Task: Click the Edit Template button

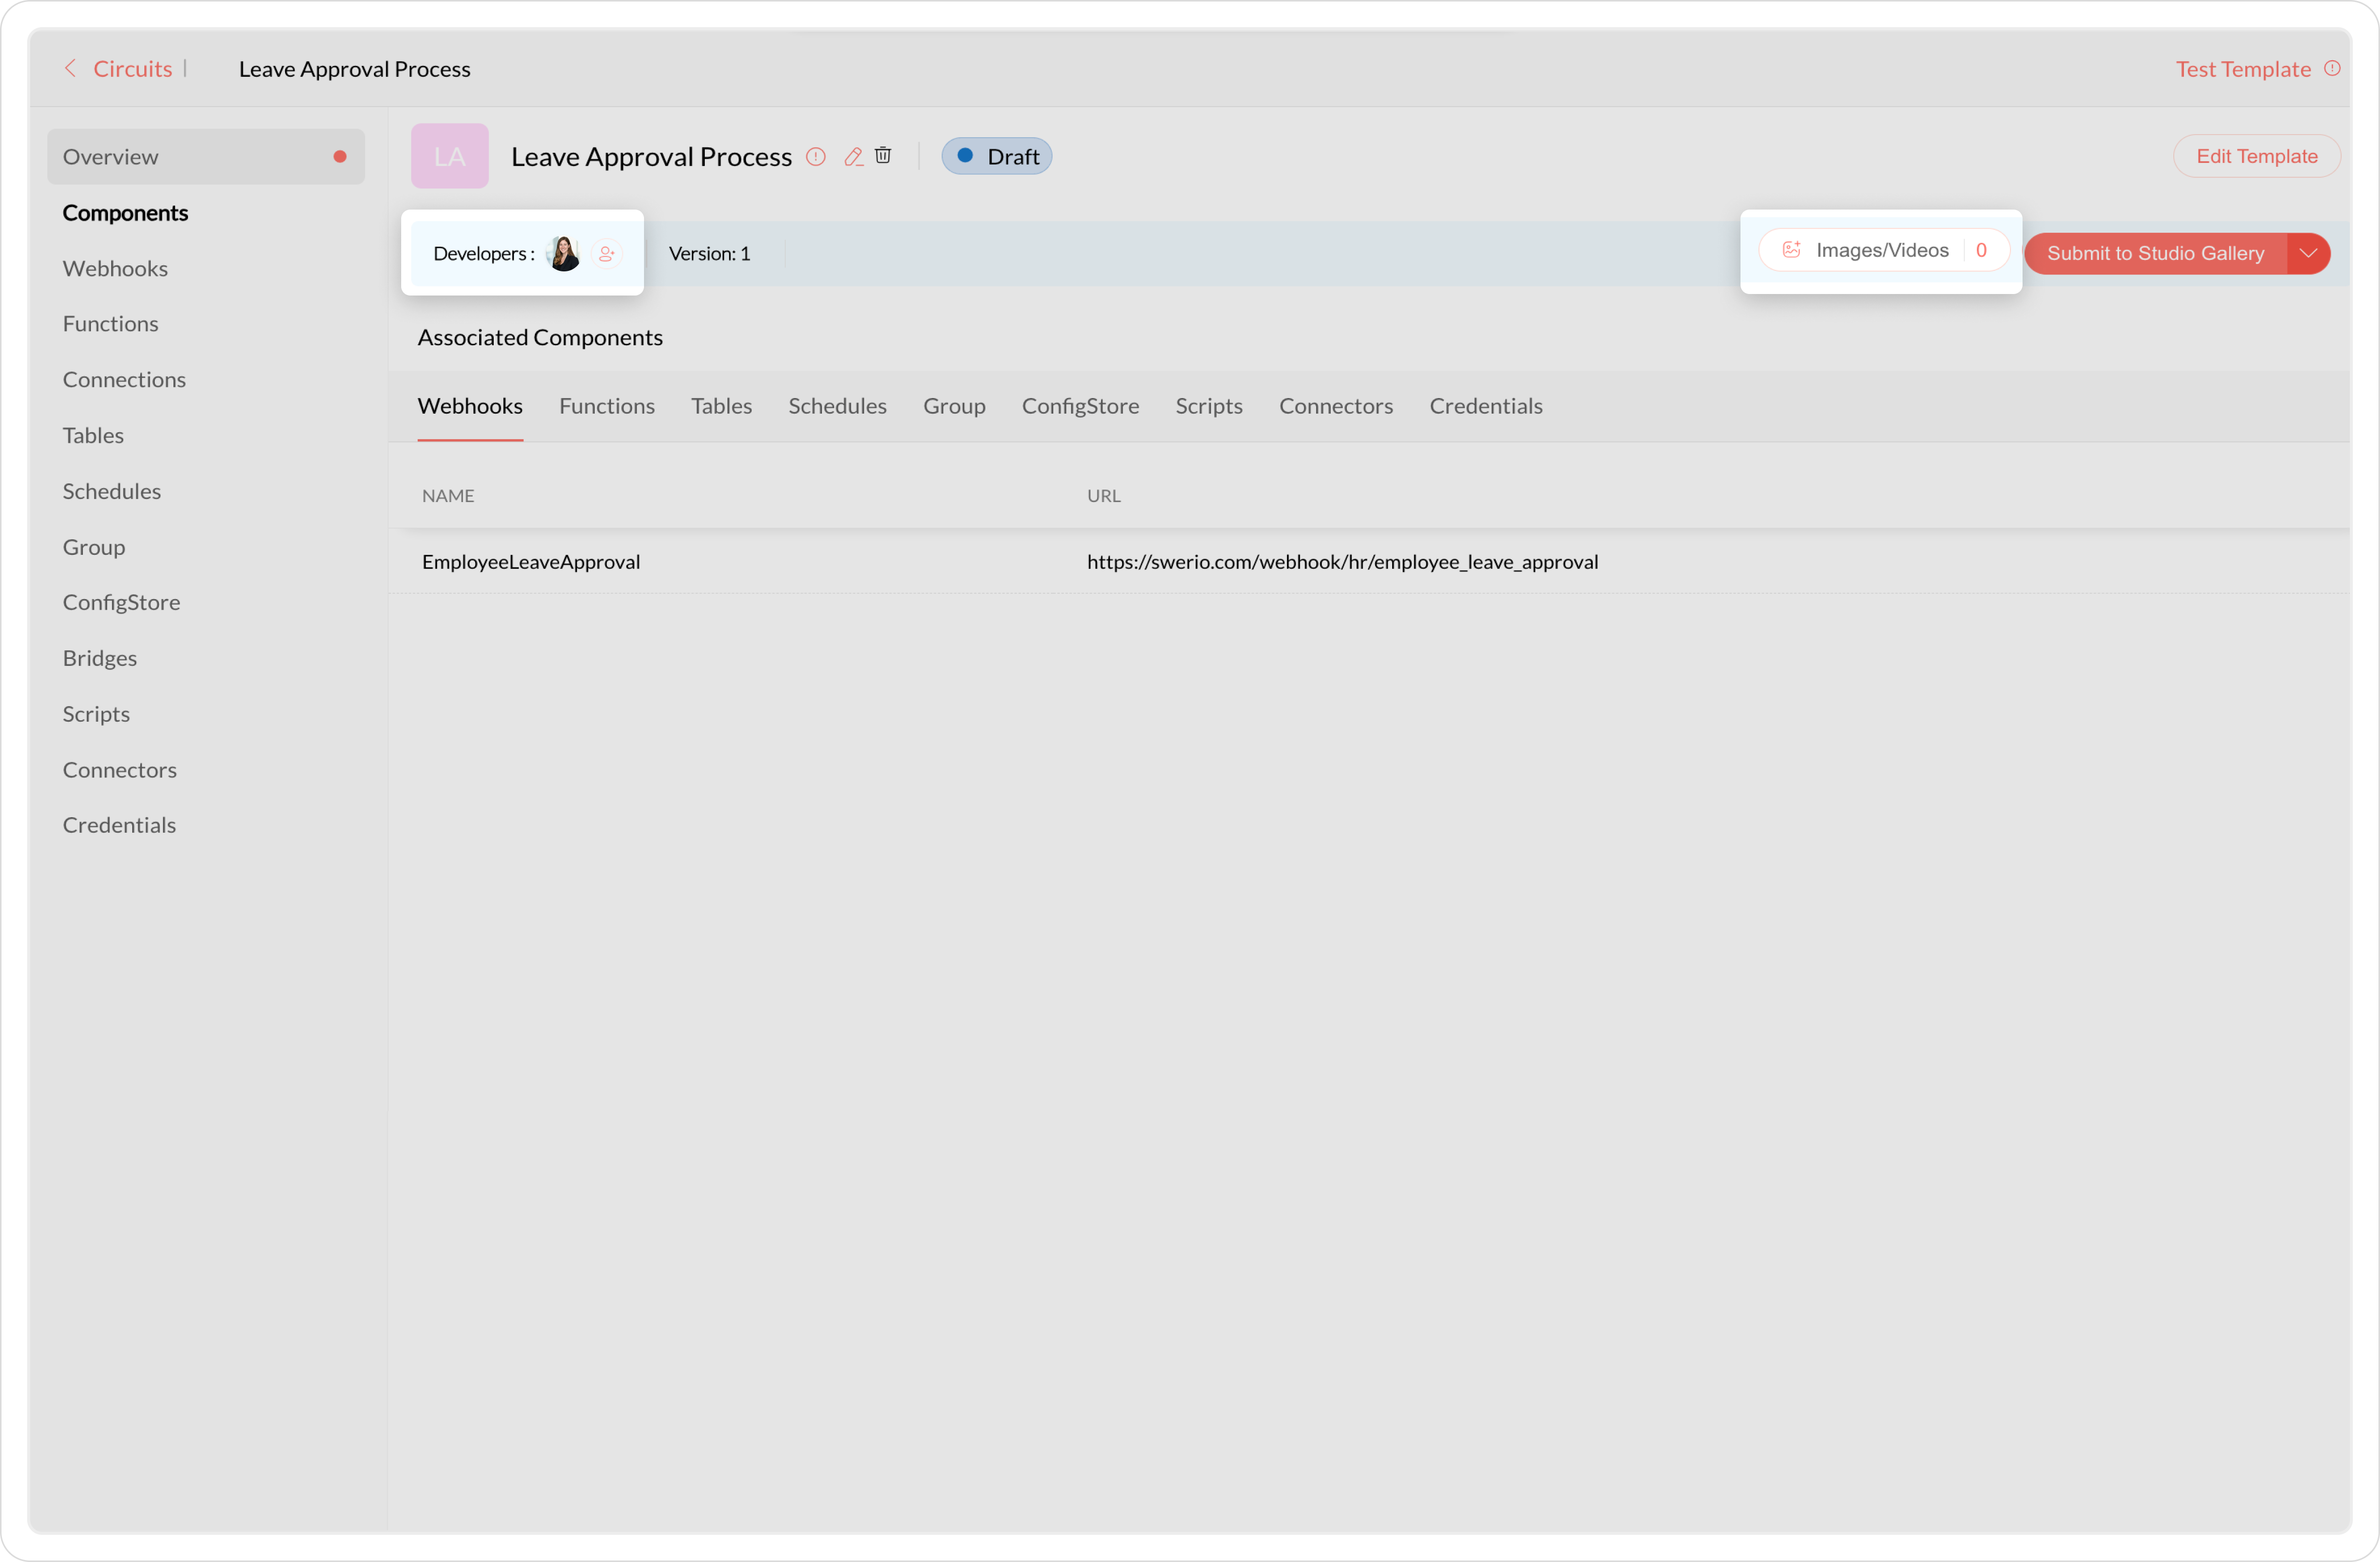Action: coord(2256,156)
